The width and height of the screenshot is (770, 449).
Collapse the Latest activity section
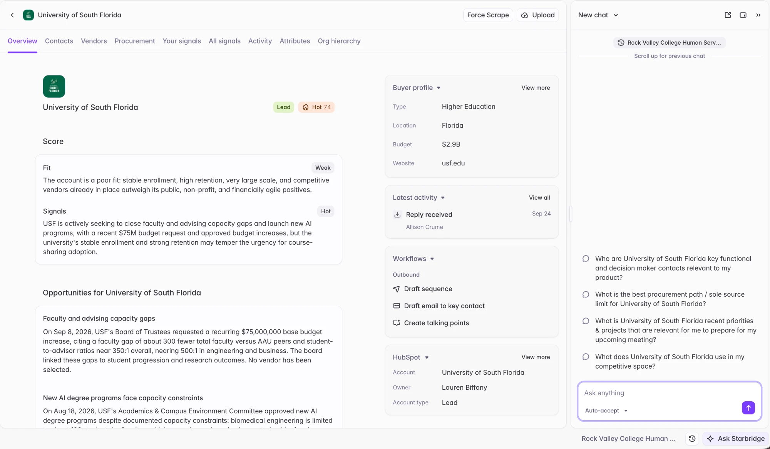[x=443, y=198]
